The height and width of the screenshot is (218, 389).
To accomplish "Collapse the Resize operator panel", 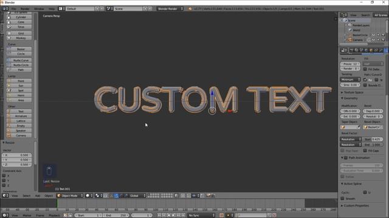I will pyautogui.click(x=10, y=143).
